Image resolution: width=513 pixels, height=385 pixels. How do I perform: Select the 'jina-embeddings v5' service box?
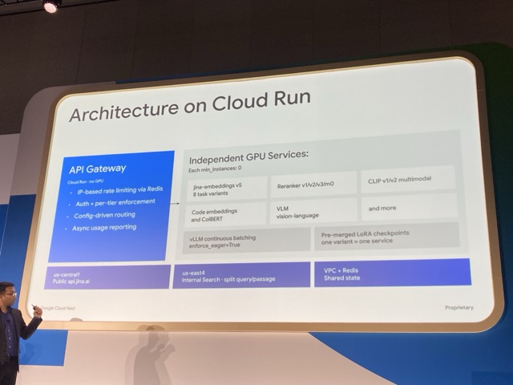pyautogui.click(x=227, y=189)
